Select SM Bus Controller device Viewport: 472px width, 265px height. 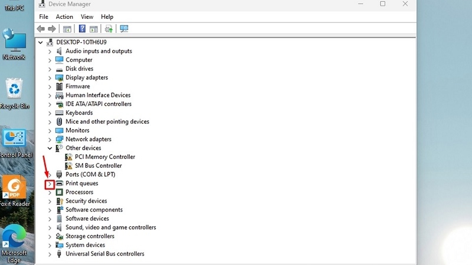tap(98, 165)
